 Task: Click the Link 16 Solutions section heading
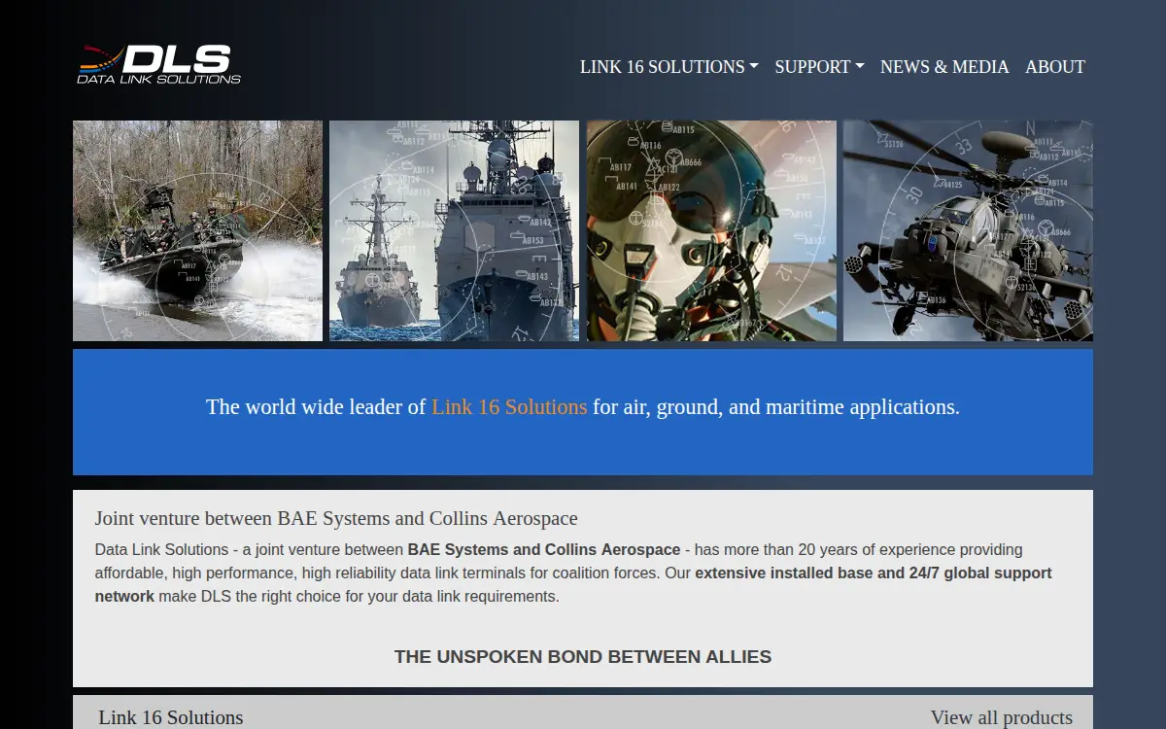click(171, 717)
